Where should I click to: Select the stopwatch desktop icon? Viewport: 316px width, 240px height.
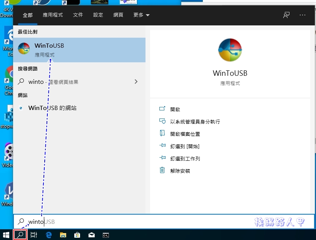7,117
